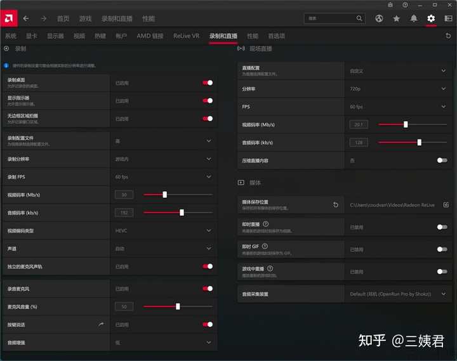Image resolution: width=457 pixels, height=361 pixels.
Task: Open audio capture device dropdown
Action: point(398,294)
